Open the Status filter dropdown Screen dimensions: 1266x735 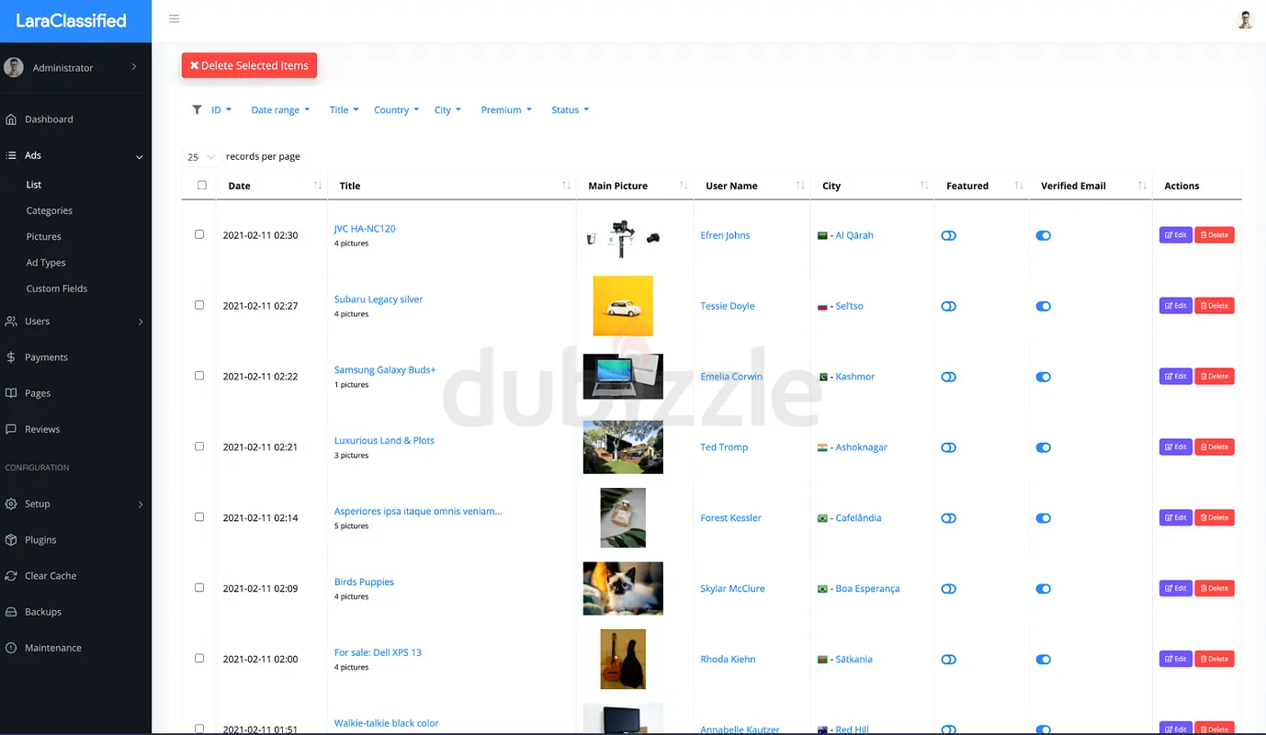pos(570,110)
